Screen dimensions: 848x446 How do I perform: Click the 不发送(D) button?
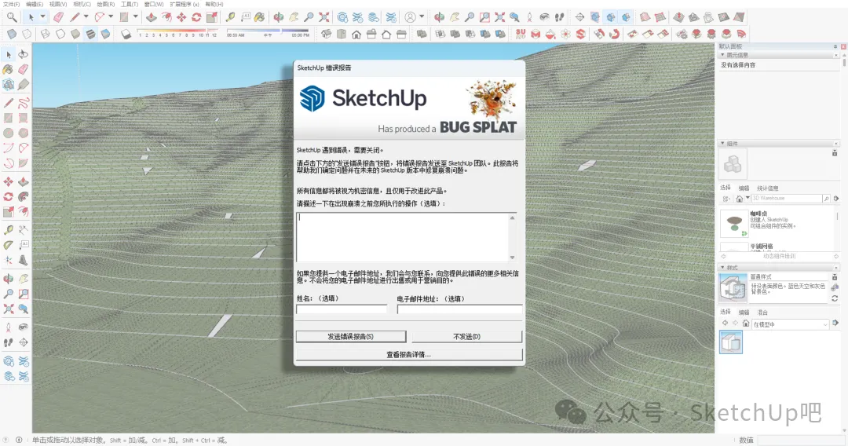(x=466, y=336)
